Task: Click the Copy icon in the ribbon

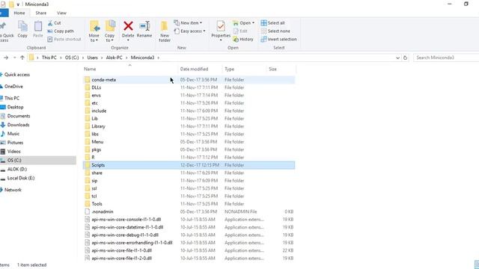Action: pos(22,27)
